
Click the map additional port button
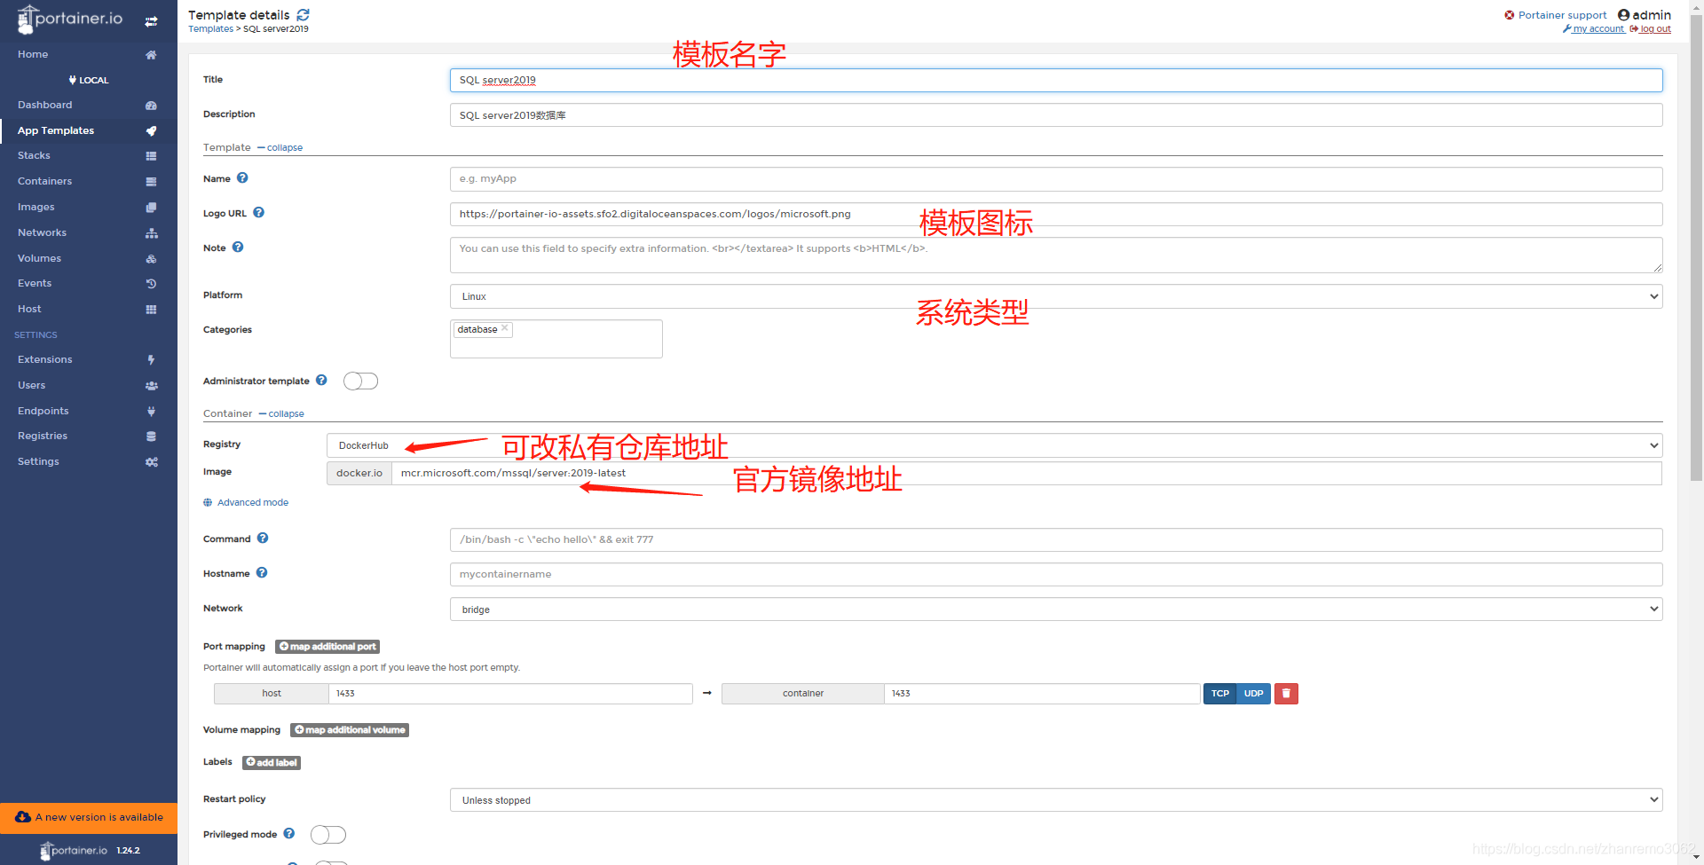(327, 646)
